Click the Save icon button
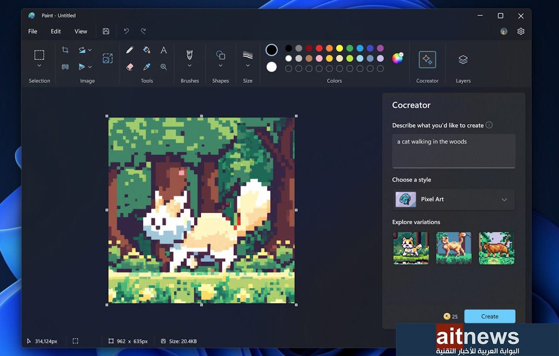Screen dimensions: 559x356 [106, 31]
